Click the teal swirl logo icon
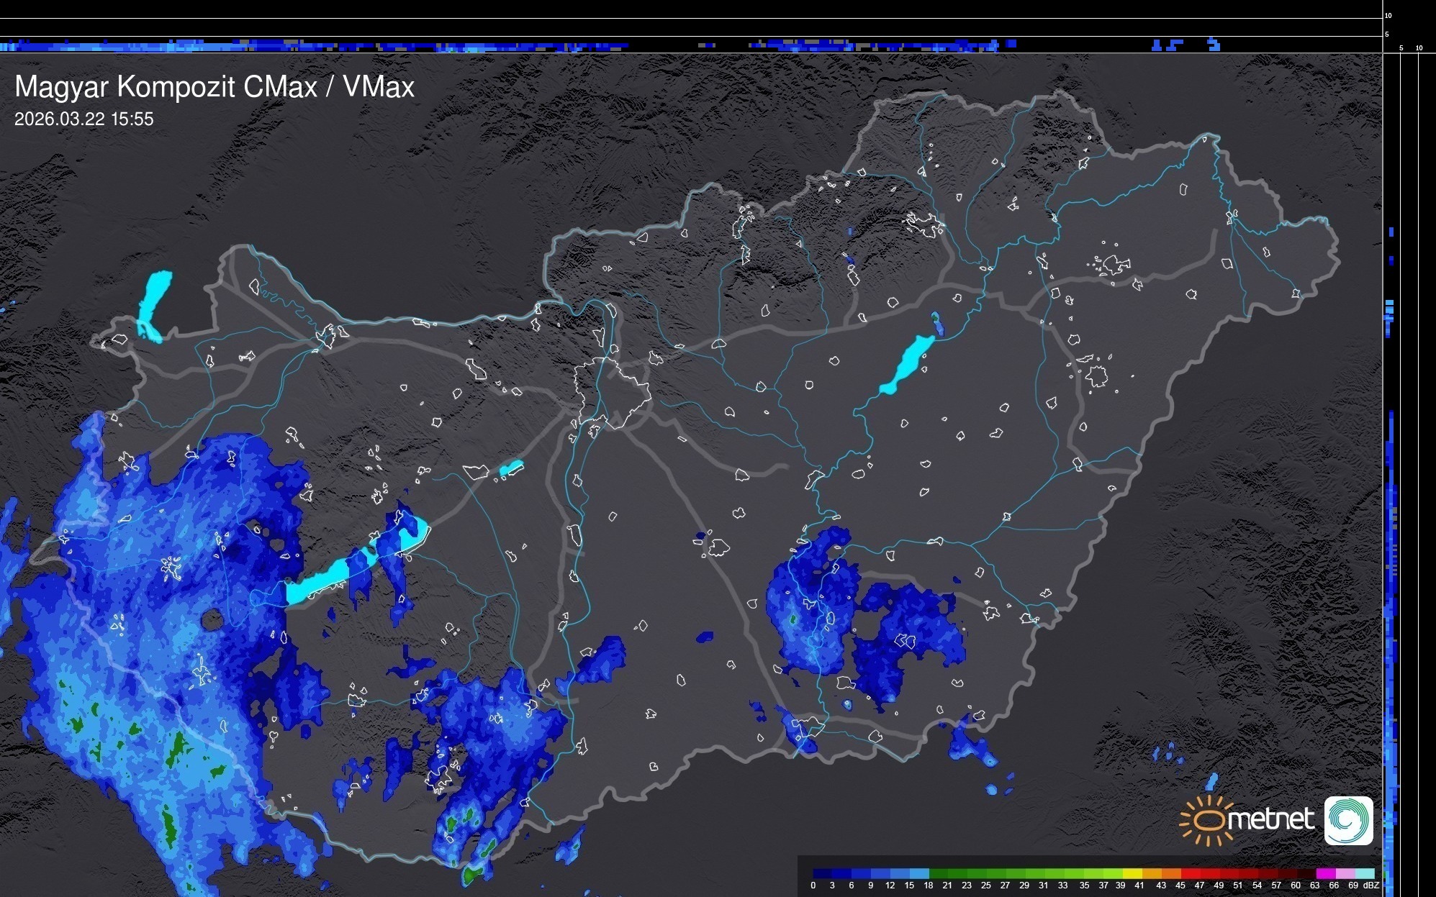 tap(1348, 820)
